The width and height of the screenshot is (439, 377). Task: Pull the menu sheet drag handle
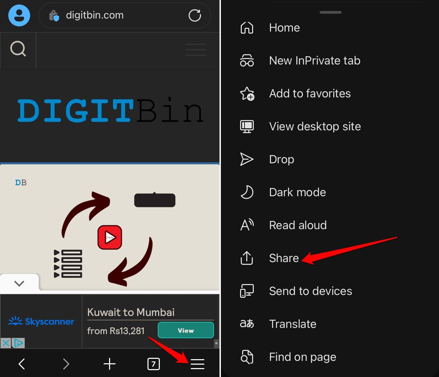pos(330,12)
